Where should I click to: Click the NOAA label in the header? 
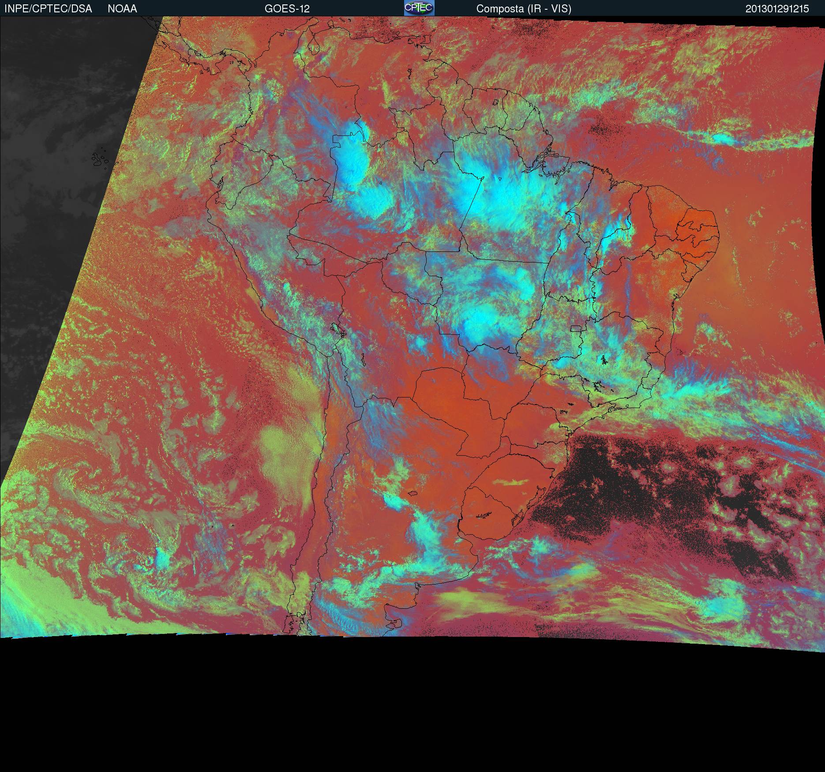tap(122, 9)
